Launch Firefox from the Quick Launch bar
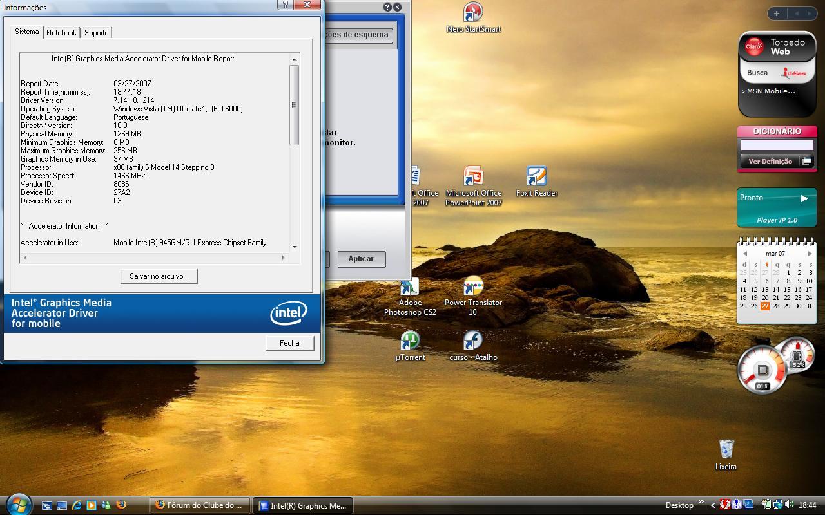This screenshot has height=515, width=825. pyautogui.click(x=121, y=505)
